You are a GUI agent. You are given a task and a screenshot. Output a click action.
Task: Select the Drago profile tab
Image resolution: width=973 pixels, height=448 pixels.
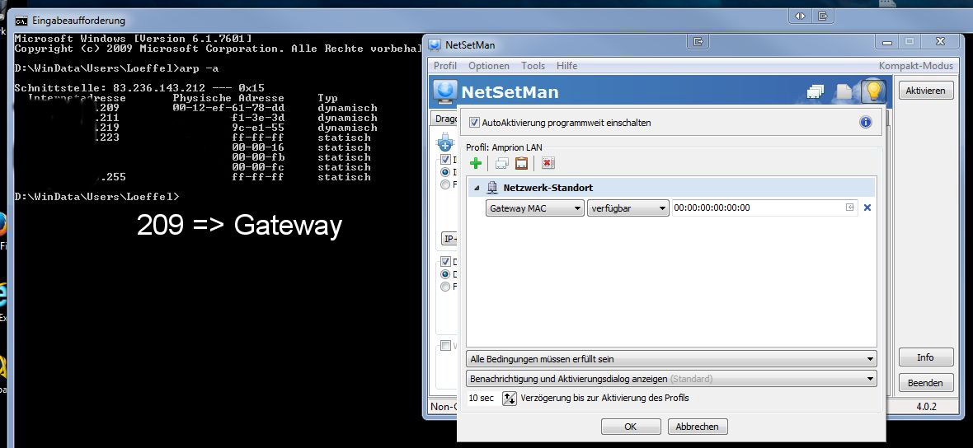pos(444,119)
